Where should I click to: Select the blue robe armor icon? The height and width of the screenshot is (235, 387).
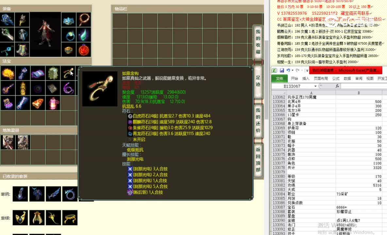(22, 35)
